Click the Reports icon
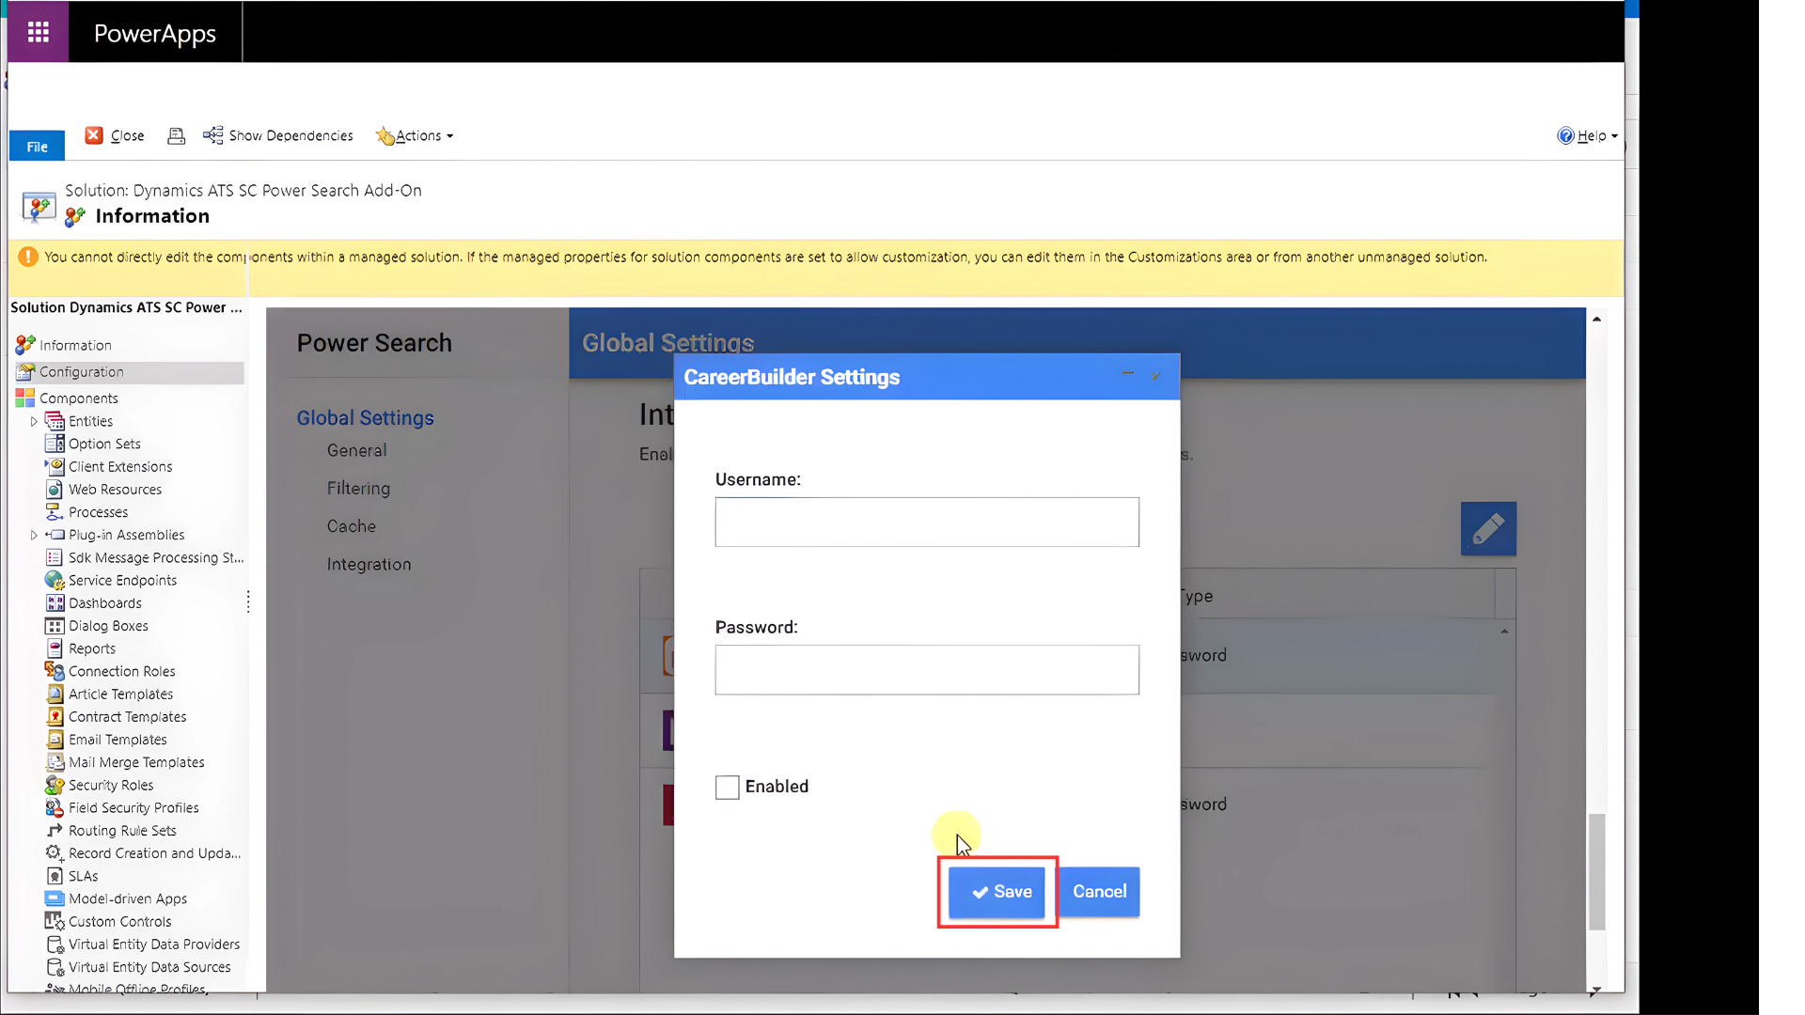Screen dimensions: 1805x1015 pos(55,648)
